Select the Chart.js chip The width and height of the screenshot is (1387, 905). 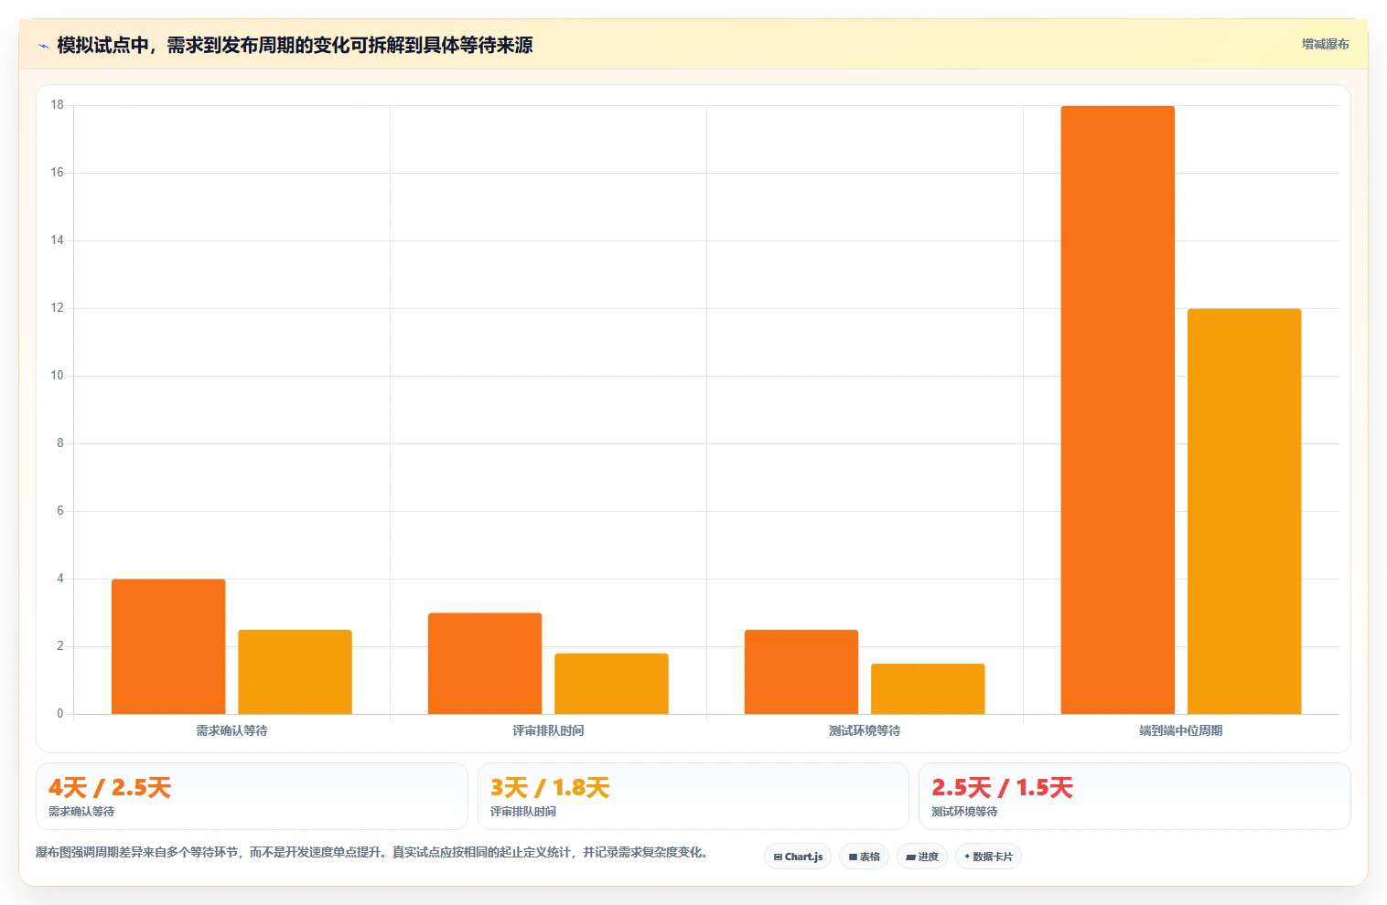(798, 857)
